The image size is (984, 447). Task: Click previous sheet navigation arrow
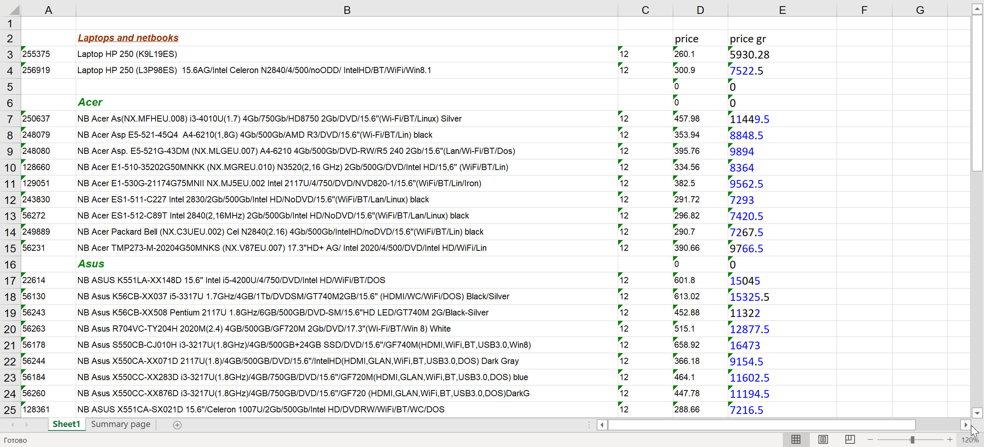[13, 425]
